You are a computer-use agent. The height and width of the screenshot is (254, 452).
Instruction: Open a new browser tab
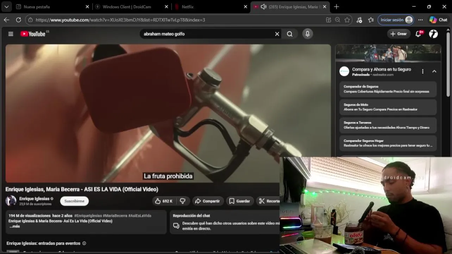(x=337, y=7)
